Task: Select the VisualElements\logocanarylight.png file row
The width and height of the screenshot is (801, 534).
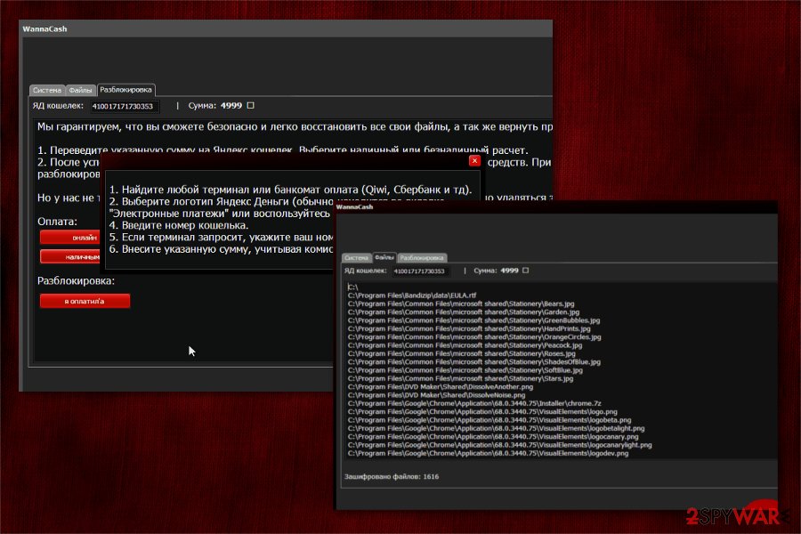Action: pyautogui.click(x=499, y=445)
